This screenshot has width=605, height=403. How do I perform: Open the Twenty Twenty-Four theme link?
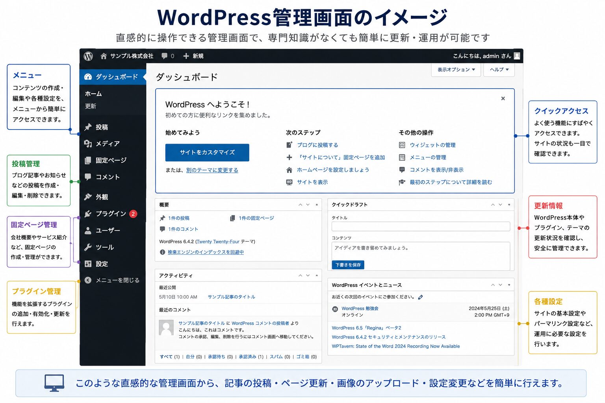(x=218, y=242)
